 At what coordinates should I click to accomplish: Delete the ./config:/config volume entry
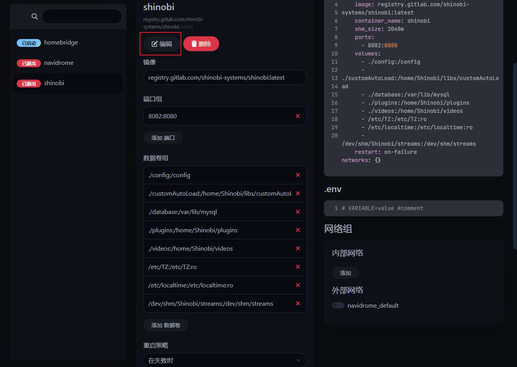(298, 175)
